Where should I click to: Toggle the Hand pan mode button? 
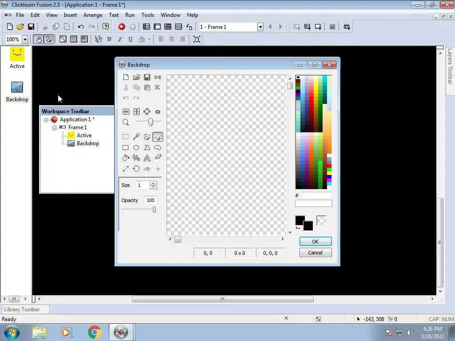click(39, 39)
